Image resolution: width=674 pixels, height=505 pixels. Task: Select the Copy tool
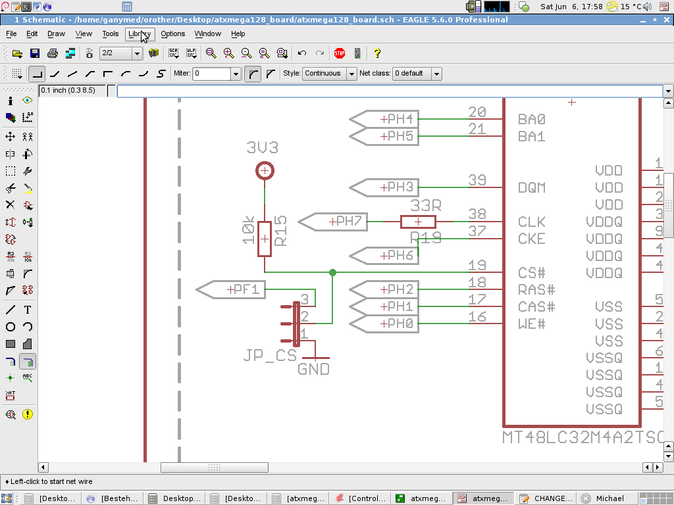(x=28, y=137)
